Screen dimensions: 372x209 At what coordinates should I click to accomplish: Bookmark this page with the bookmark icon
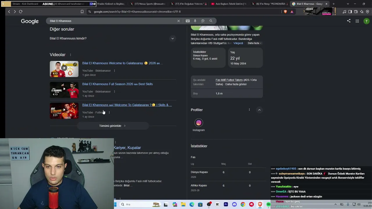[x=82, y=12]
